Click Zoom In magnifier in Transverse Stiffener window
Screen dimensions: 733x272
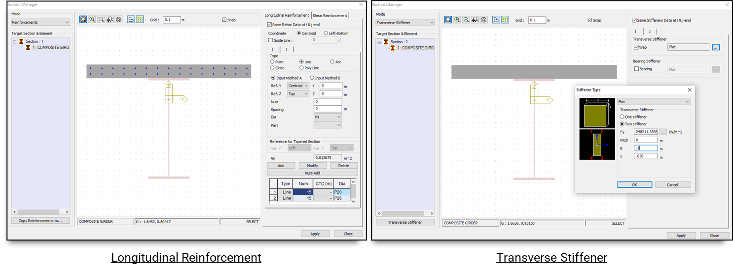point(457,20)
